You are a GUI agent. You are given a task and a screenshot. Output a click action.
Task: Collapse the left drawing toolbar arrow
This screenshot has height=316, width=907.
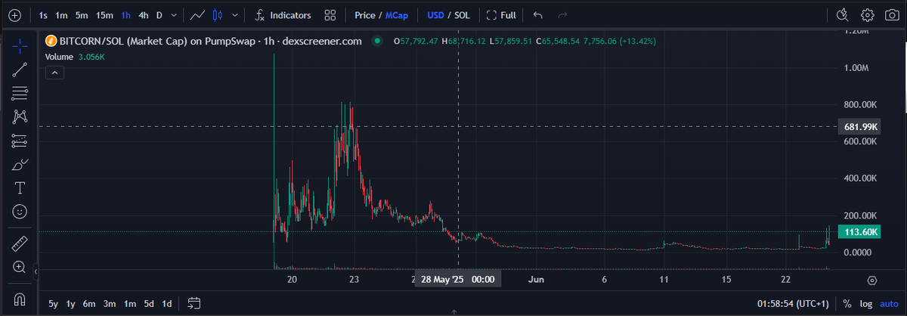click(36, 270)
